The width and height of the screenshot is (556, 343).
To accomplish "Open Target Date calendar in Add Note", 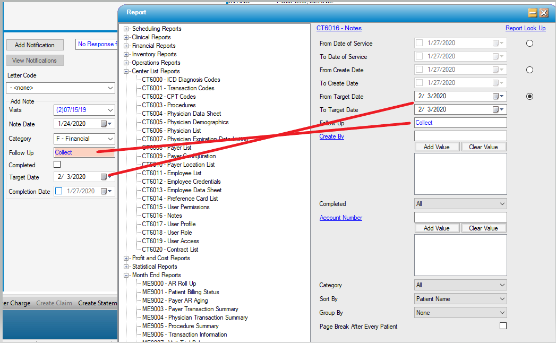I will 107,177.
